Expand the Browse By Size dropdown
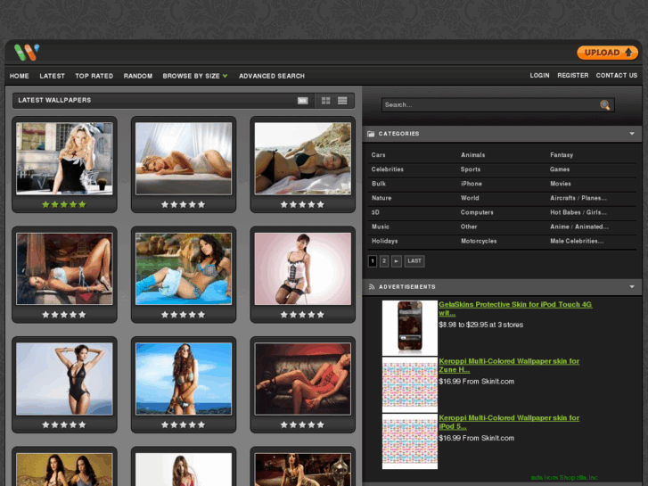This screenshot has height=486, width=648. (194, 76)
